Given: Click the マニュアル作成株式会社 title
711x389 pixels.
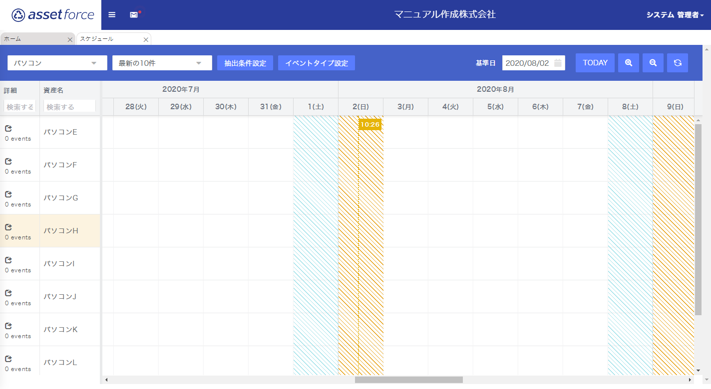Looking at the screenshot, I should pos(445,14).
